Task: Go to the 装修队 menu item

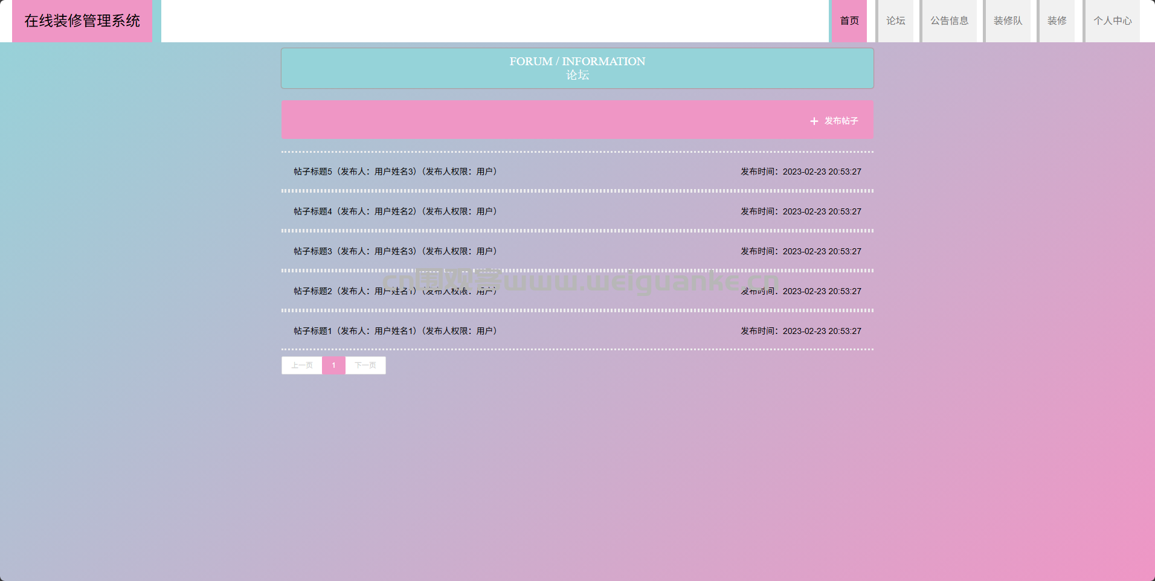Action: point(1008,21)
